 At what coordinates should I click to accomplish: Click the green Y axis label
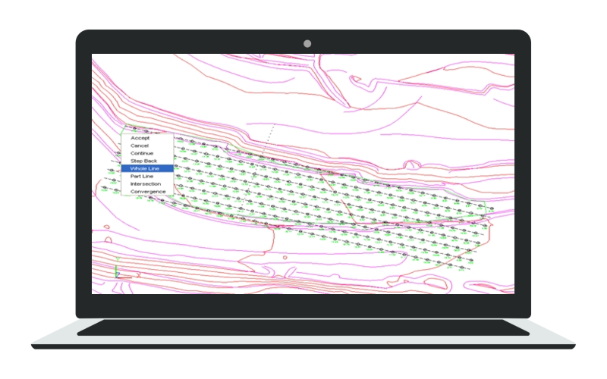pos(118,260)
